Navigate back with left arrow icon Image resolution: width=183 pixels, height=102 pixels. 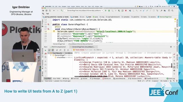point(54,11)
